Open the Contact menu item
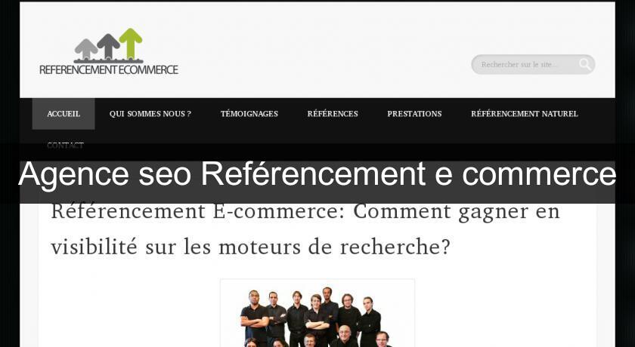Image resolution: width=635 pixels, height=347 pixels. 65,146
